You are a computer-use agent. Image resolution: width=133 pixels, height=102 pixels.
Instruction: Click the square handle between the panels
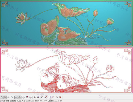click(66, 47)
